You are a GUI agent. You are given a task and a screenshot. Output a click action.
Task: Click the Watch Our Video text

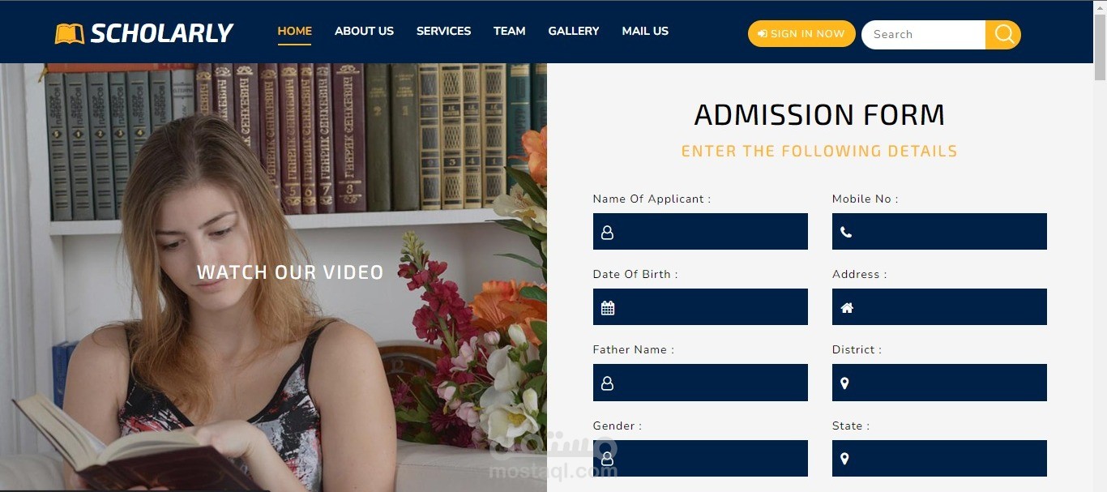290,272
